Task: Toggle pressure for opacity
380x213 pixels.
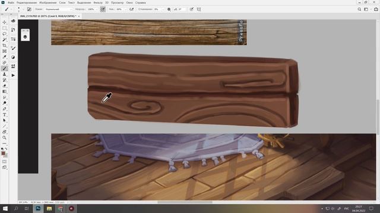Action: click(x=103, y=9)
